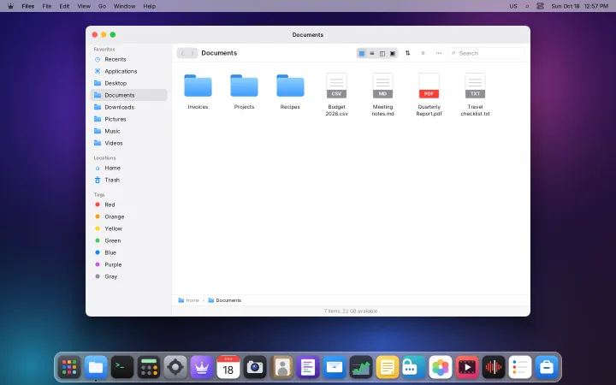Go to Home location in the sidebar
The width and height of the screenshot is (616, 385).
(x=129, y=168)
